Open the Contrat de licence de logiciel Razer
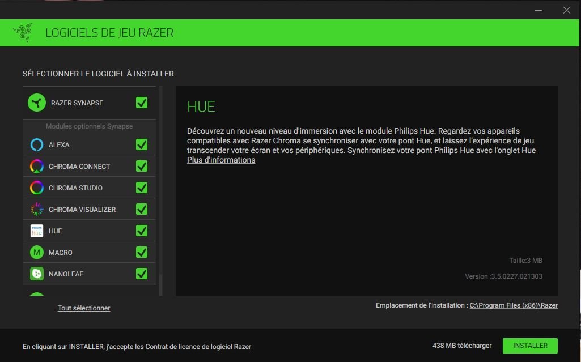Viewport: 581px width, 362px height. tap(198, 347)
